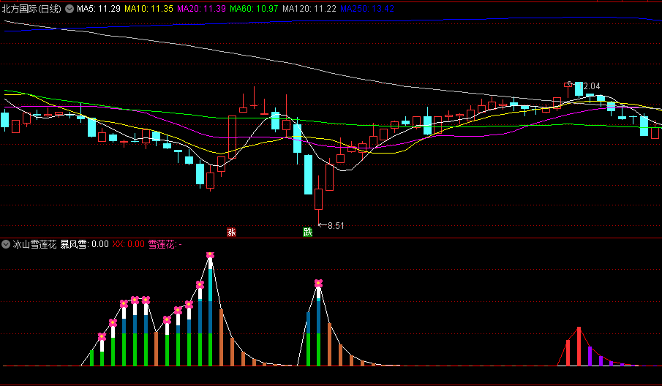Click the 12.04 high price label
The image size is (662, 386).
591,86
